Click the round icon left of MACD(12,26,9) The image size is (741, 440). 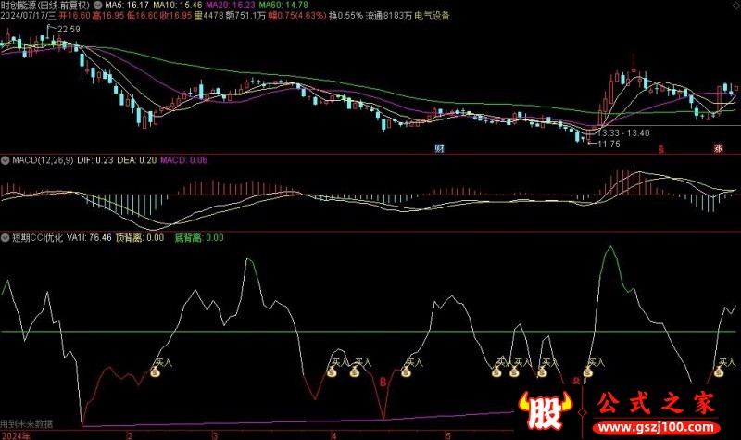6,159
